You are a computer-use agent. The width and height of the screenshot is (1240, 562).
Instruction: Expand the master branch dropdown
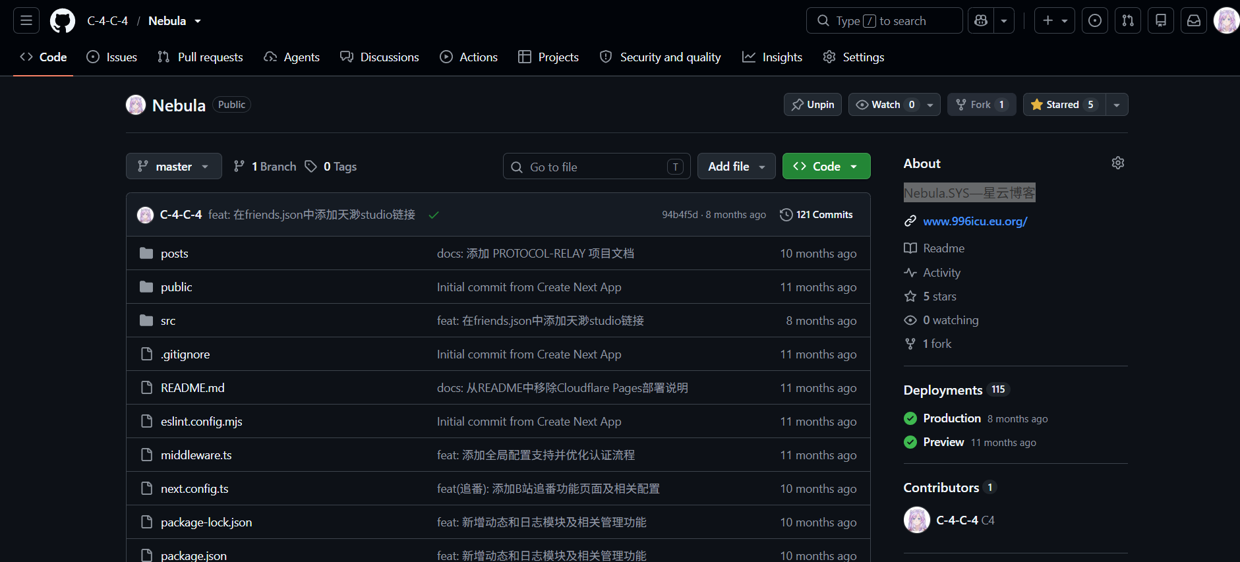click(x=174, y=166)
